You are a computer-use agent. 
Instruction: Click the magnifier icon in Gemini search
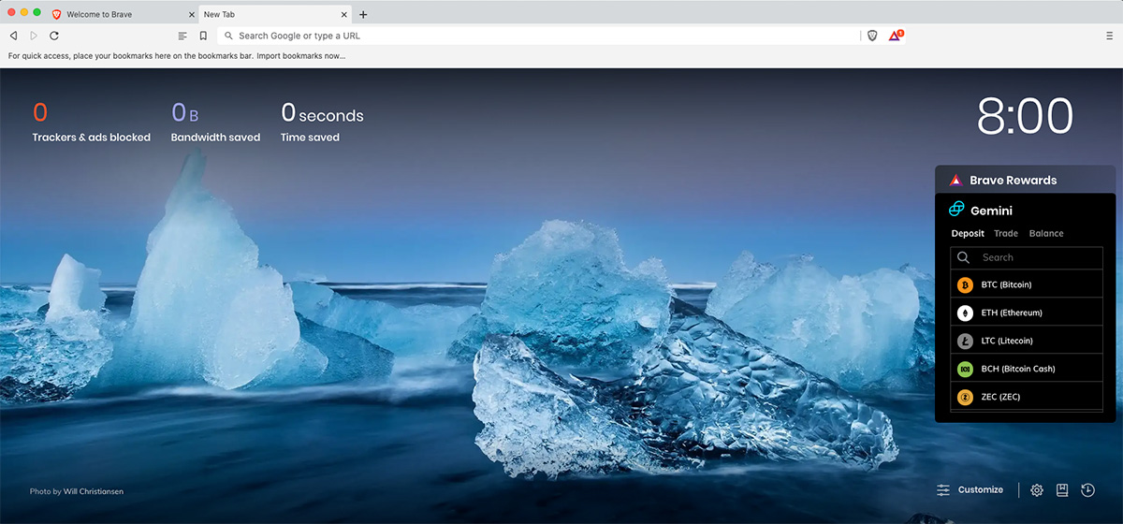pos(964,257)
